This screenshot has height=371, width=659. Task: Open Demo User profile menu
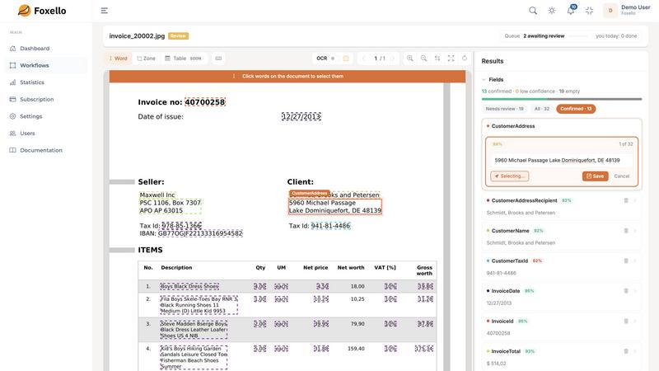click(627, 10)
